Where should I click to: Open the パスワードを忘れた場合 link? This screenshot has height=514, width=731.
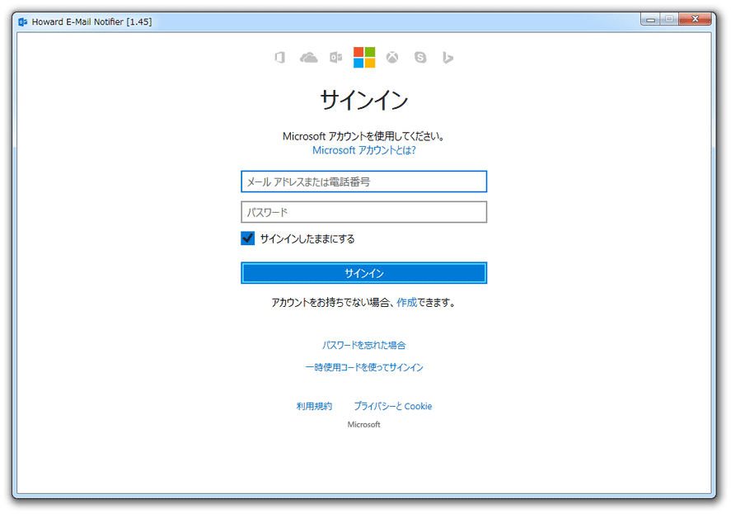pyautogui.click(x=364, y=346)
